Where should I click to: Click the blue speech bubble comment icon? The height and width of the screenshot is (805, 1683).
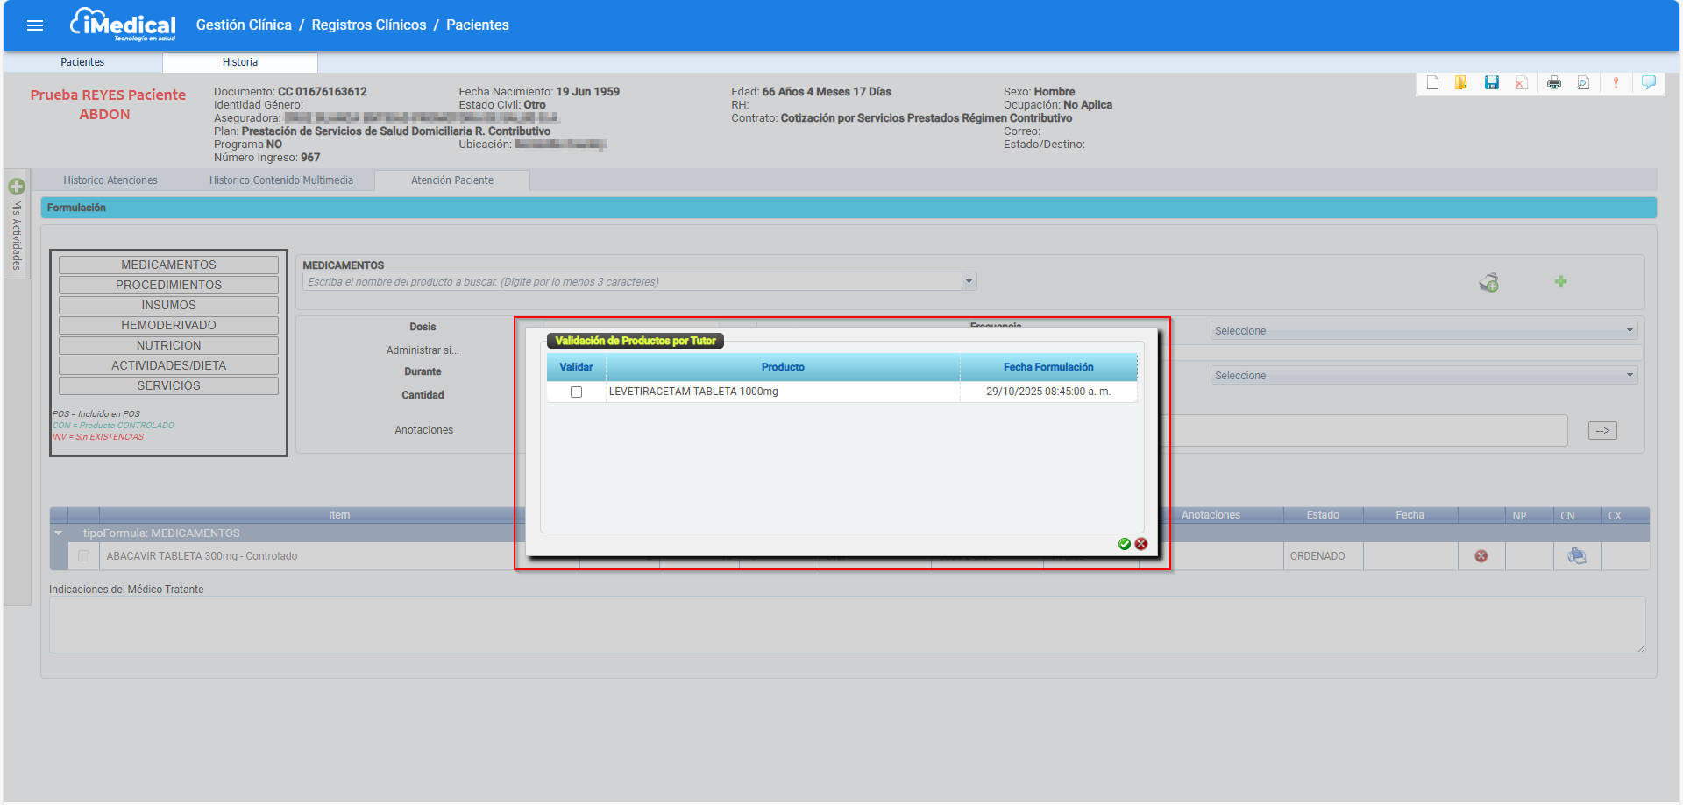[x=1648, y=82]
